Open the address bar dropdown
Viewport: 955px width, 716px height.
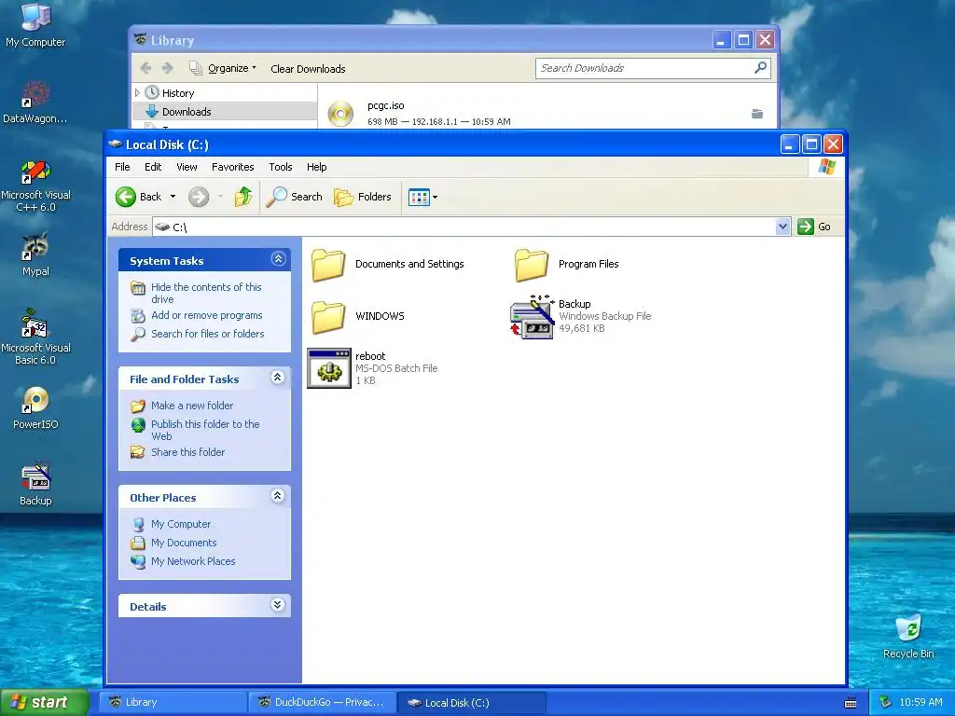click(782, 227)
